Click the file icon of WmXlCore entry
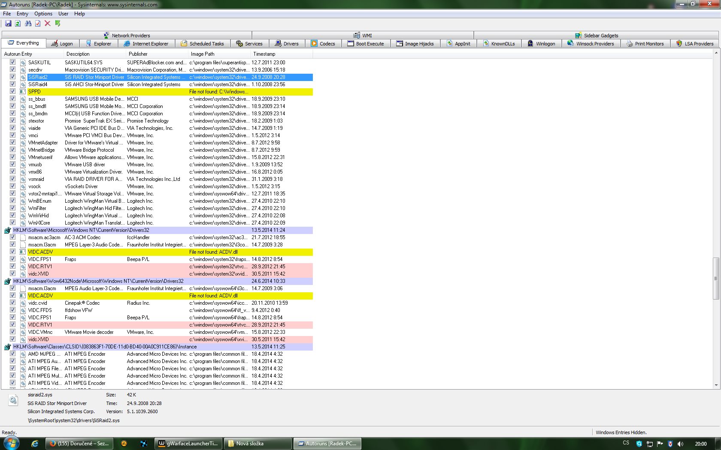 [x=23, y=223]
